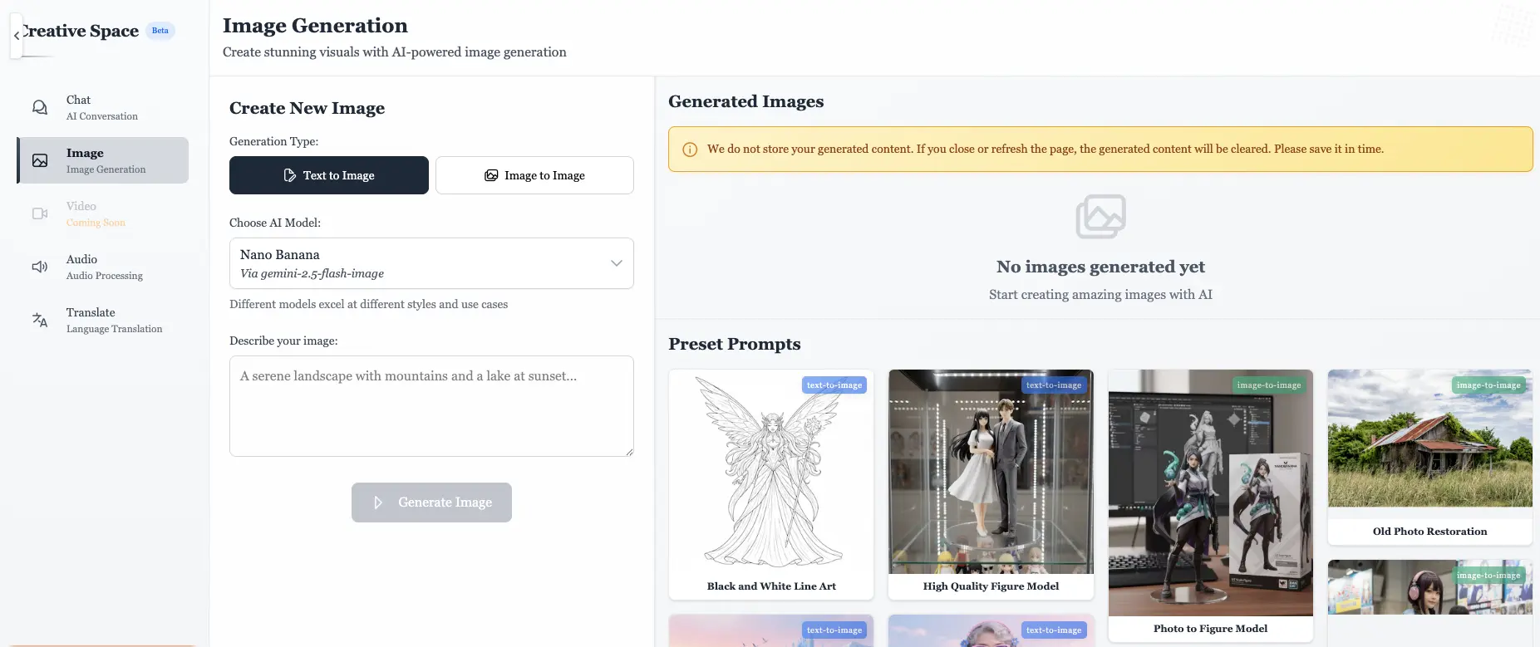Click the Chat speech bubble icon
This screenshot has width=1540, height=647.
(40, 107)
